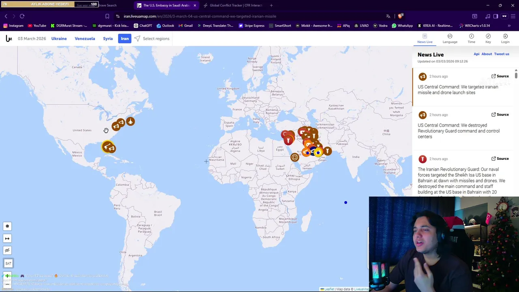Zoom in the map with plus button
519x292 pixels.
[x=7, y=276]
